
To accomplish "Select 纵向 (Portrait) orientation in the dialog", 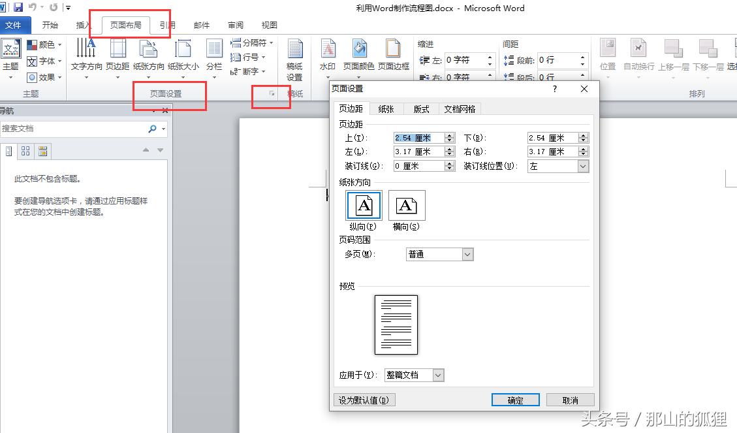I will (x=363, y=206).
